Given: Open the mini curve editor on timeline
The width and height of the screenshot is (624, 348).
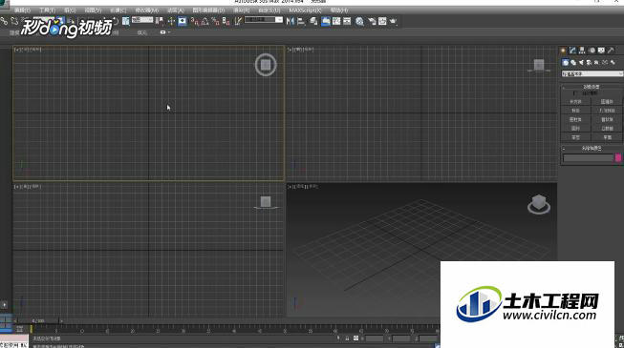Looking at the screenshot, I should pos(19,329).
